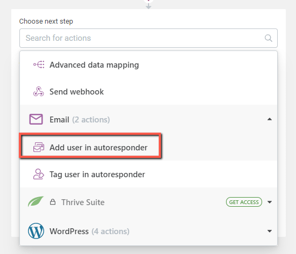The image size is (296, 254).
Task: Click the padlock icon beside Thrive Suite
Action: coord(53,202)
